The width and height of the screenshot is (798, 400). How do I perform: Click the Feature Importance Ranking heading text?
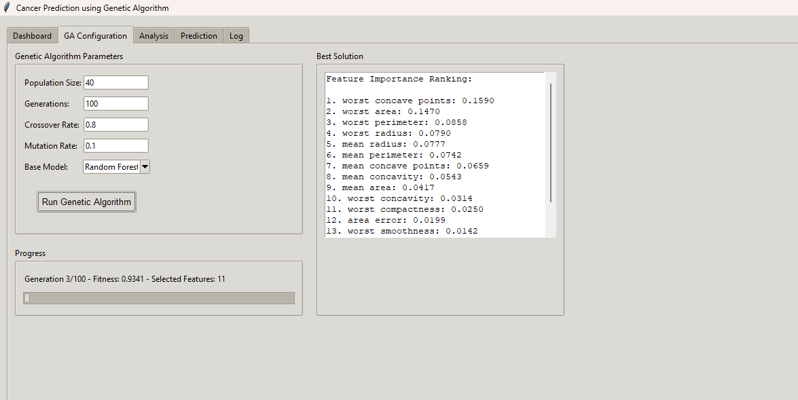(x=399, y=79)
